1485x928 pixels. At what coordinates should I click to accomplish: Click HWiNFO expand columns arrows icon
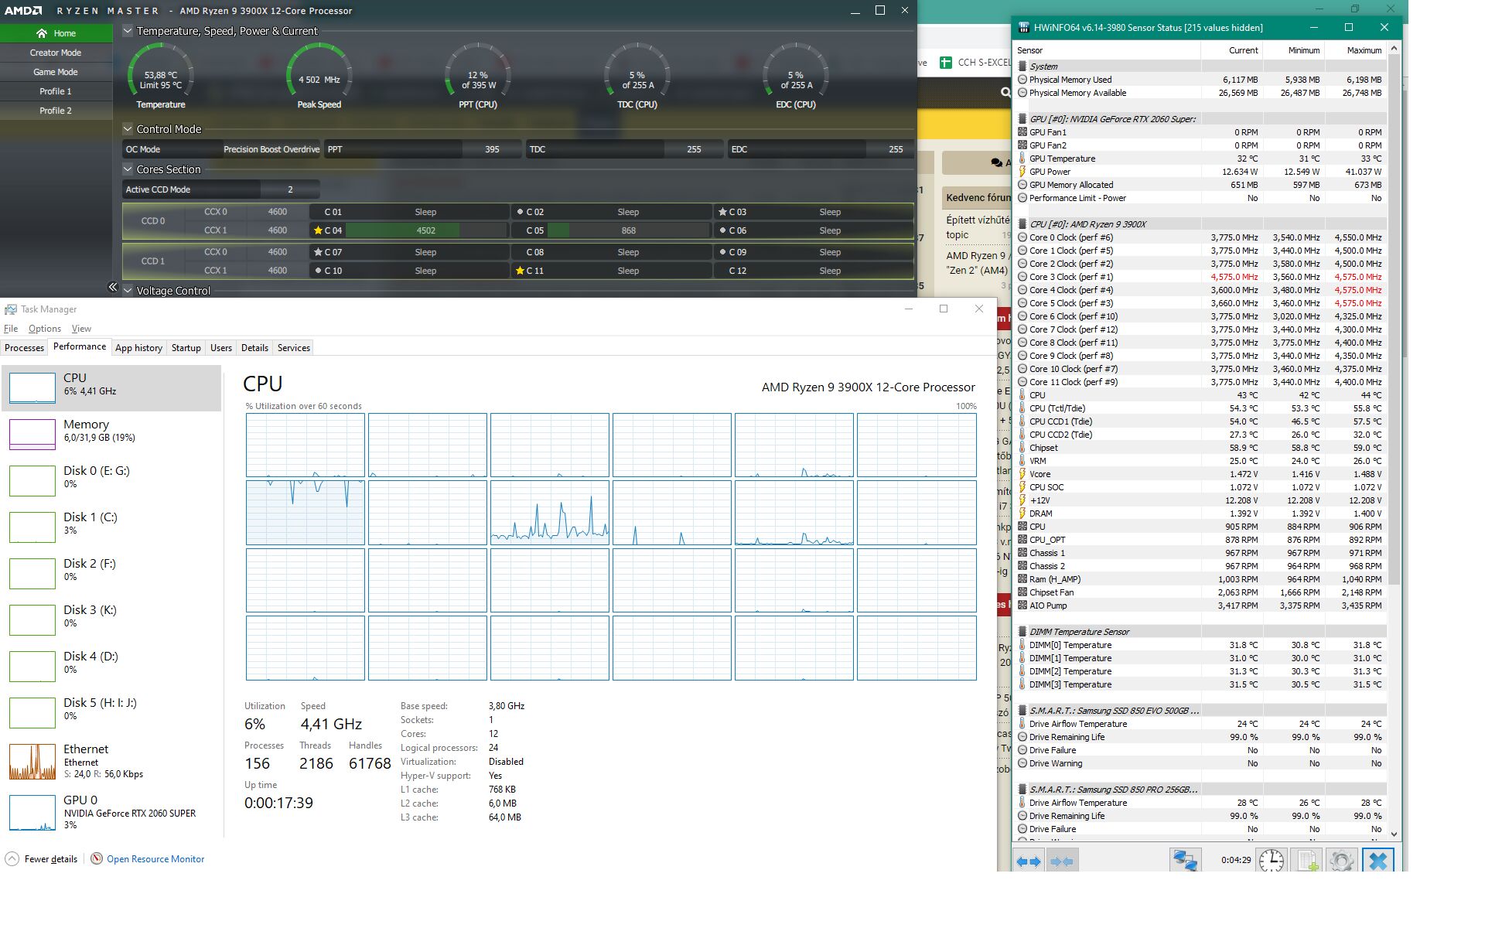(x=1029, y=861)
